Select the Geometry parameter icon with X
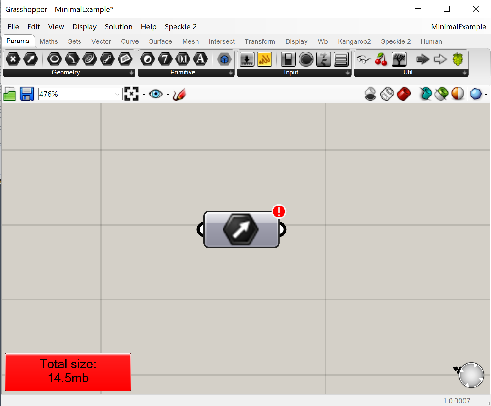The width and height of the screenshot is (491, 406). [13, 59]
